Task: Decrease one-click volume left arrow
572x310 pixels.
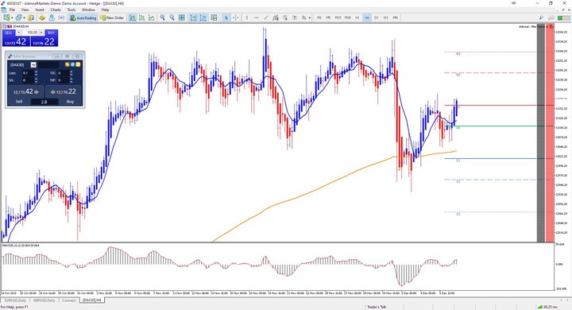Action: click(18, 33)
